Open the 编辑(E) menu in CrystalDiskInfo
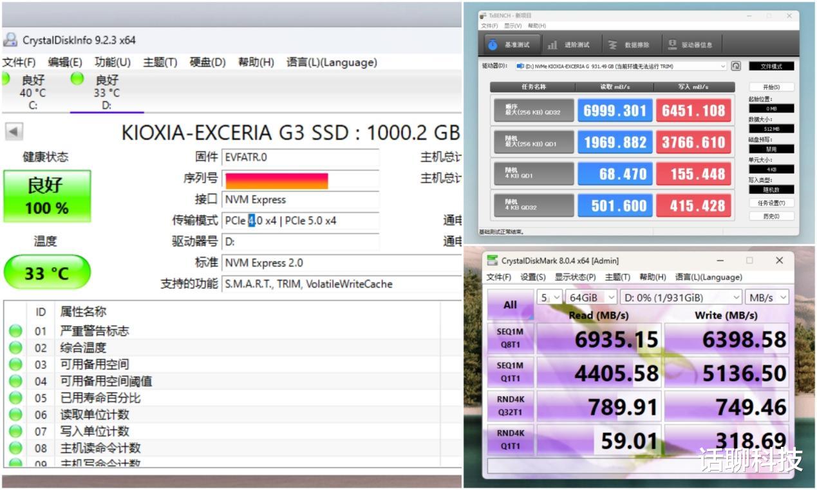 coord(65,62)
